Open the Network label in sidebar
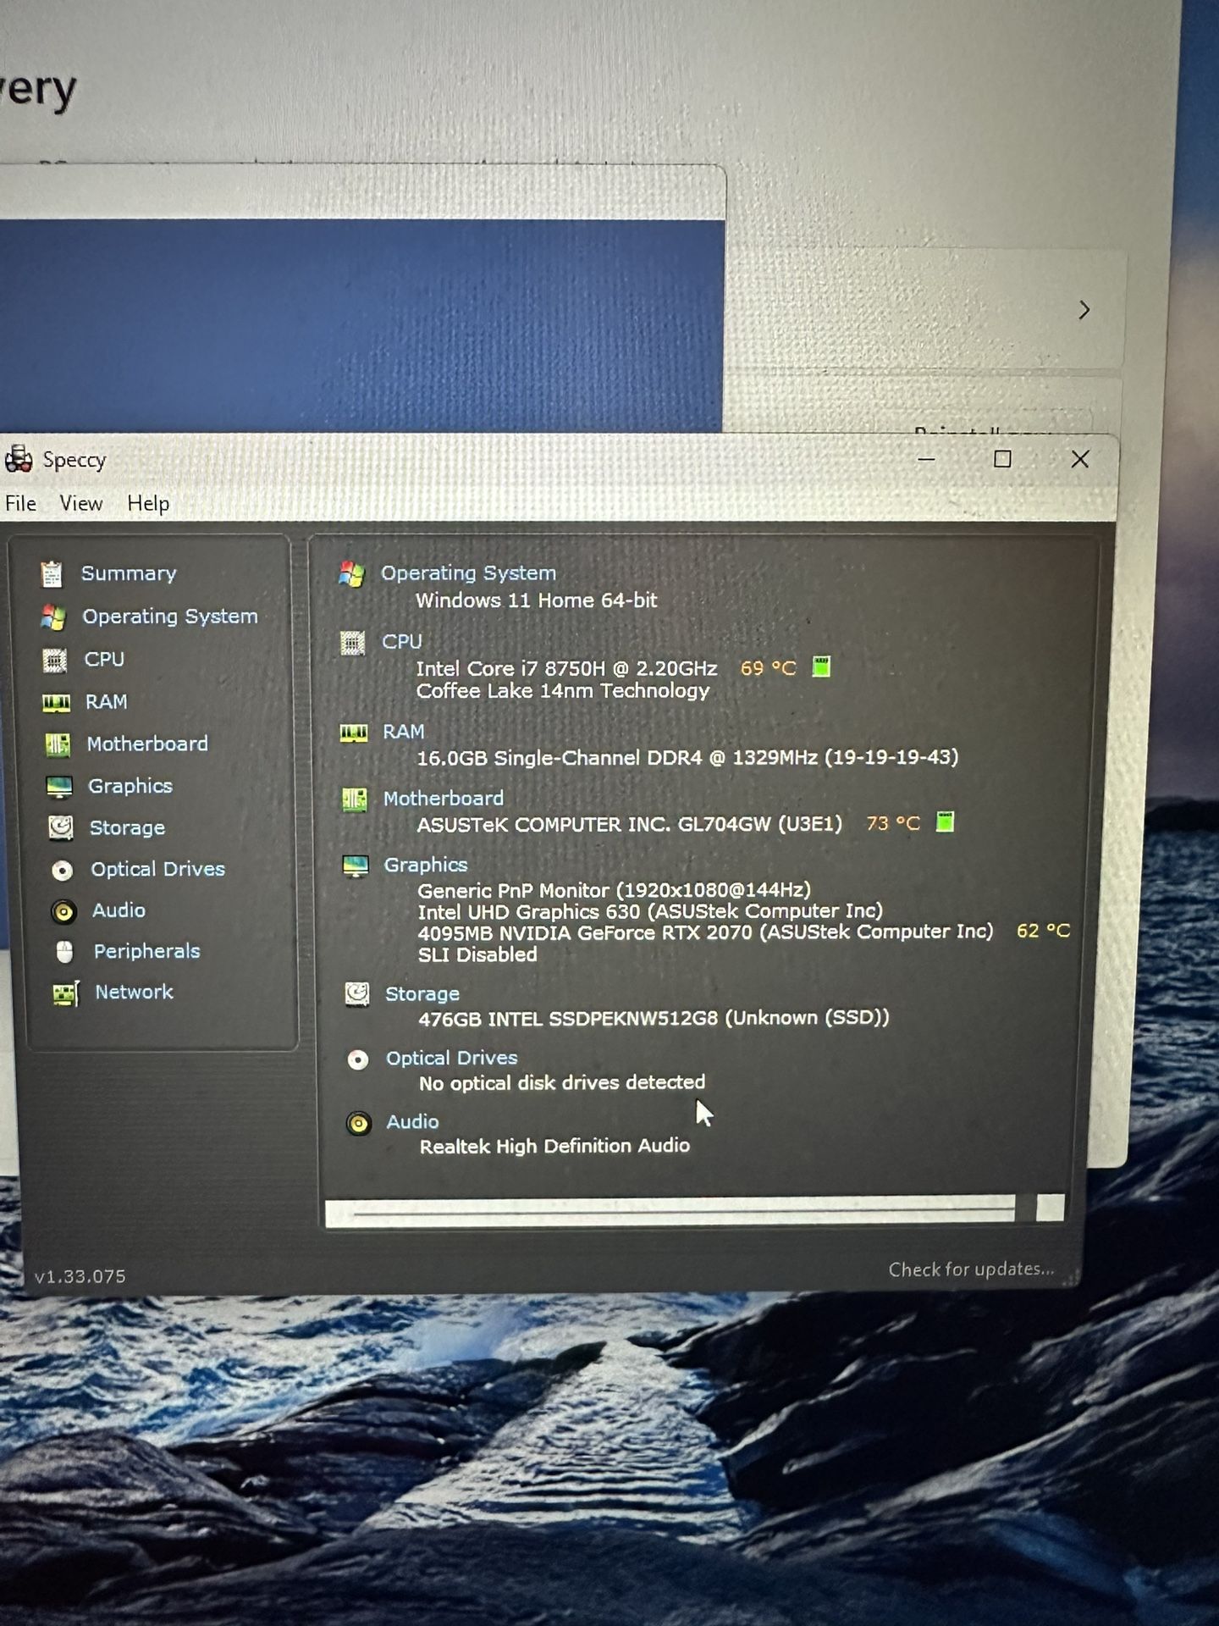This screenshot has width=1219, height=1626. (x=134, y=992)
